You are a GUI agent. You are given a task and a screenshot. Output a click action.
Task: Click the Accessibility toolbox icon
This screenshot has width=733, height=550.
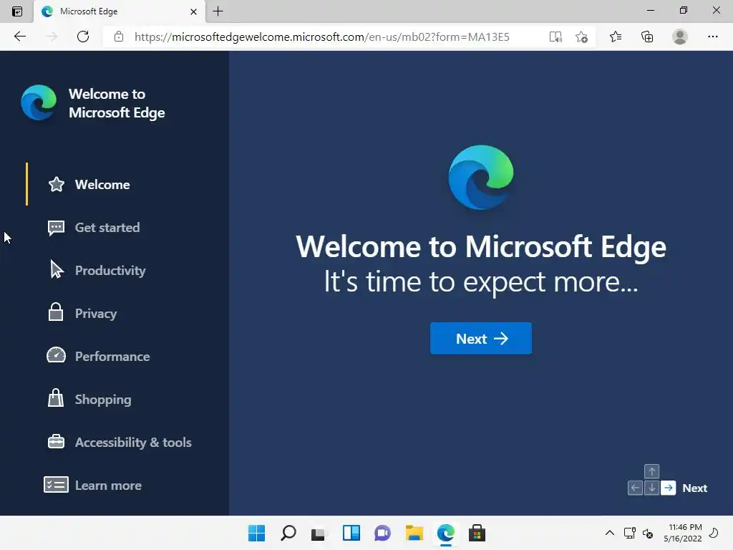tap(56, 441)
